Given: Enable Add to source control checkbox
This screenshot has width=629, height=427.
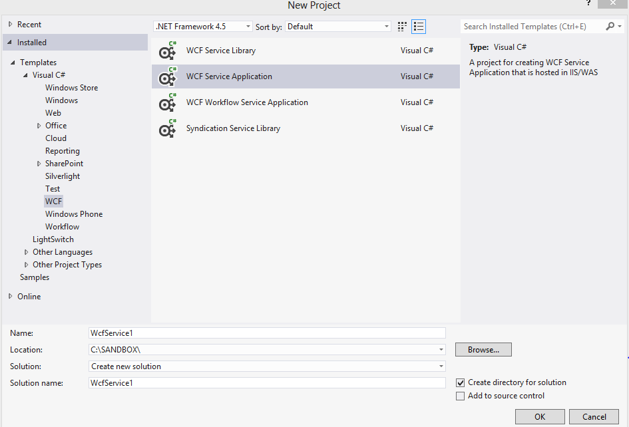Looking at the screenshot, I should [461, 396].
